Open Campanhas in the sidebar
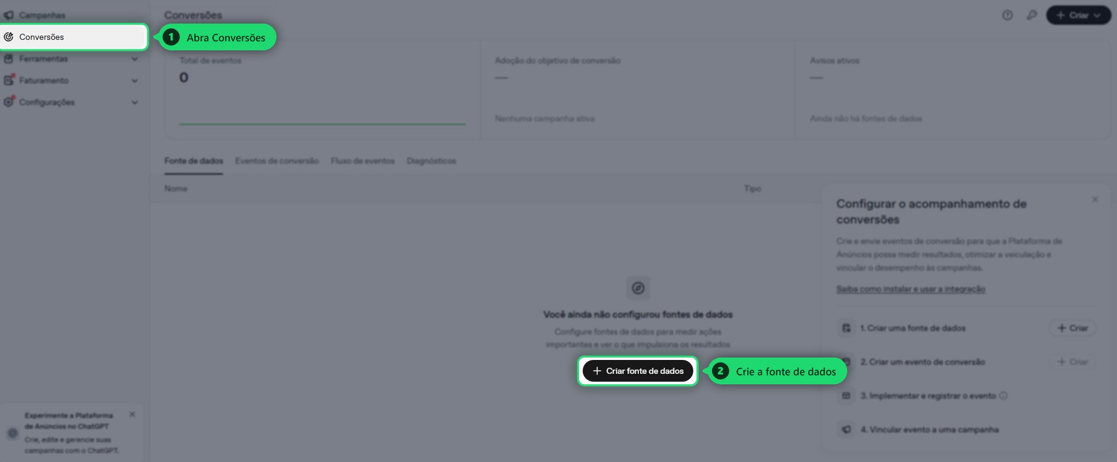1117x462 pixels. click(x=42, y=15)
